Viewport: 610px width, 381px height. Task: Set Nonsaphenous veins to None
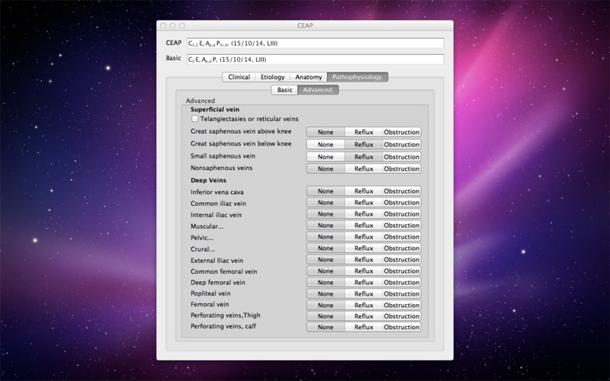[x=326, y=168]
